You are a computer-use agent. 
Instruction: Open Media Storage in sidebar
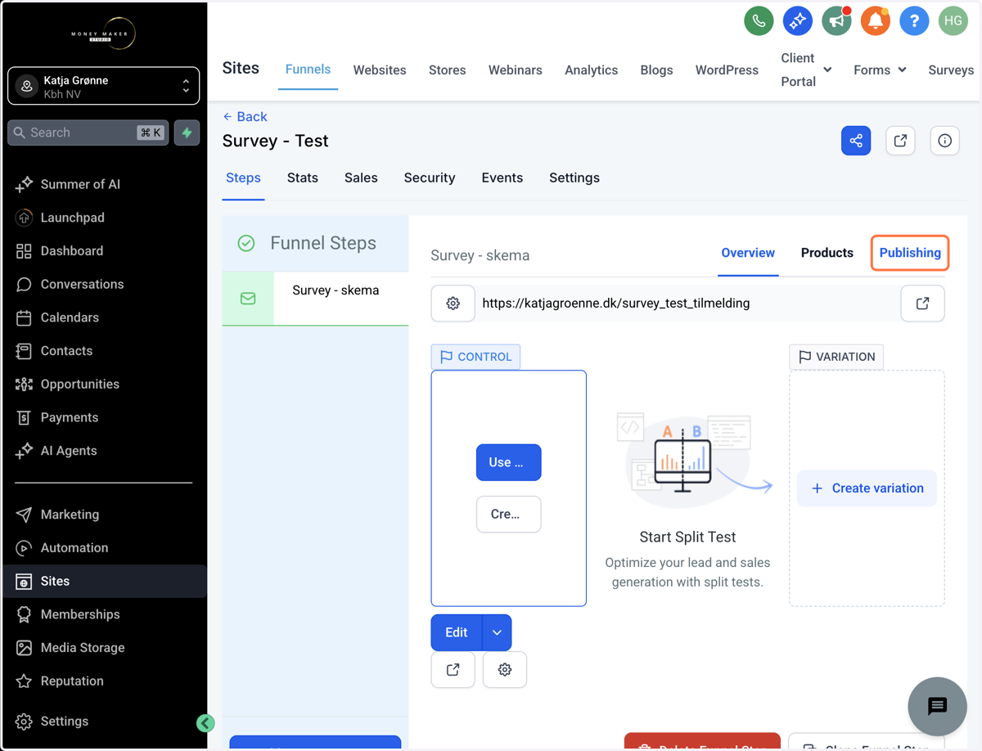pos(83,648)
